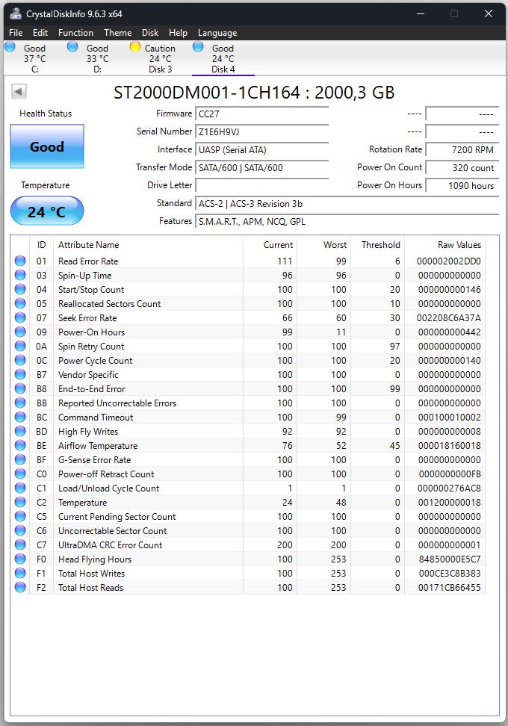This screenshot has height=726, width=508.
Task: Click the blue status icon for D:
Action: pos(72,47)
